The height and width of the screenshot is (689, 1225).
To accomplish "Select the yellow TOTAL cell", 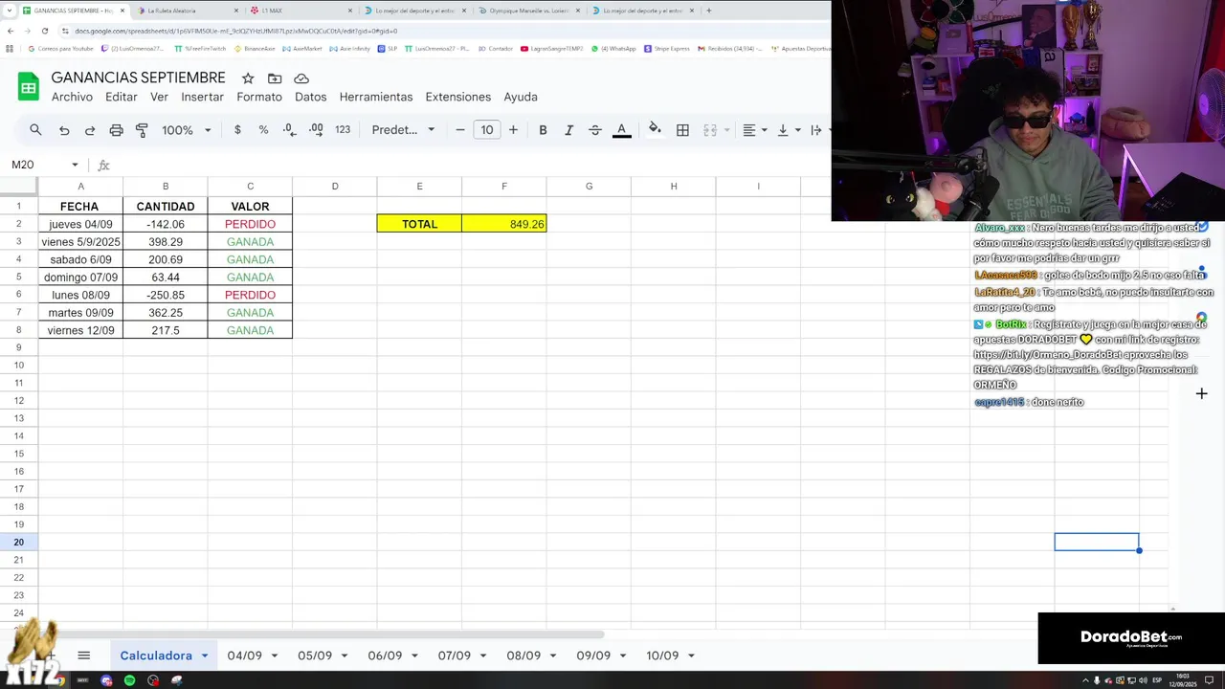I will tap(419, 224).
